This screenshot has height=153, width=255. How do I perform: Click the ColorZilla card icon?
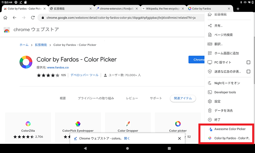pyautogui.click(x=28, y=124)
